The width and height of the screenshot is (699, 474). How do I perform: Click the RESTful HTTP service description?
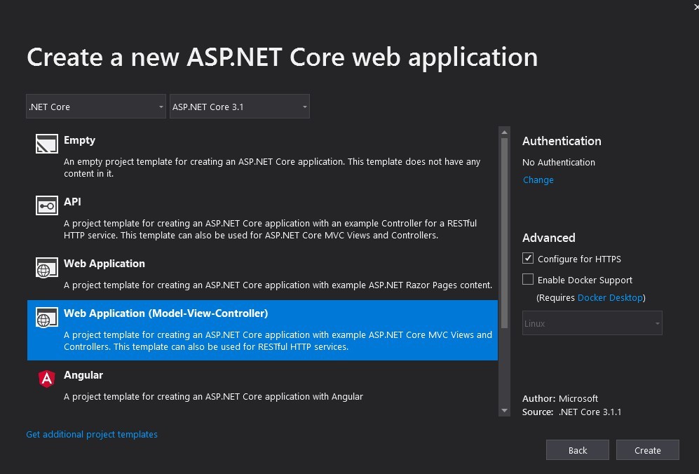(270, 229)
